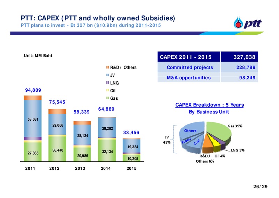Viewport: 279px width, 198px height.
Task: Click the 2012 axis year label
Action: (54, 168)
